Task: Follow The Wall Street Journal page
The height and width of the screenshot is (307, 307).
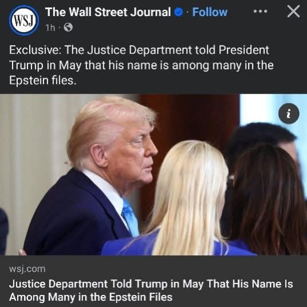Action: tap(210, 13)
